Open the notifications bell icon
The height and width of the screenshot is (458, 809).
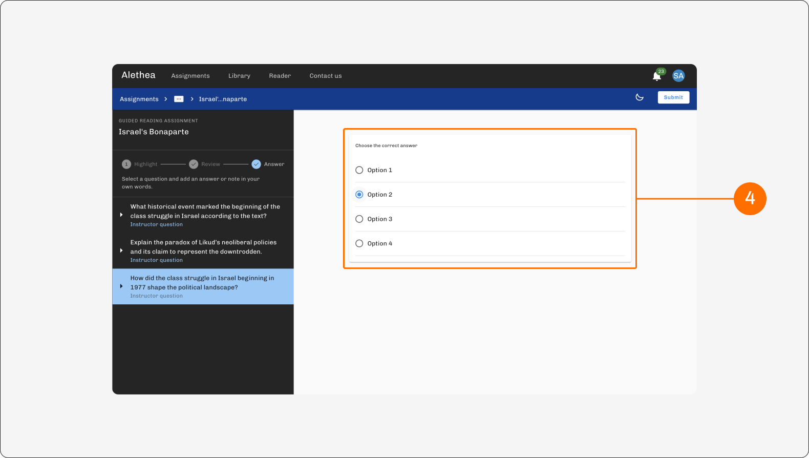click(x=656, y=76)
